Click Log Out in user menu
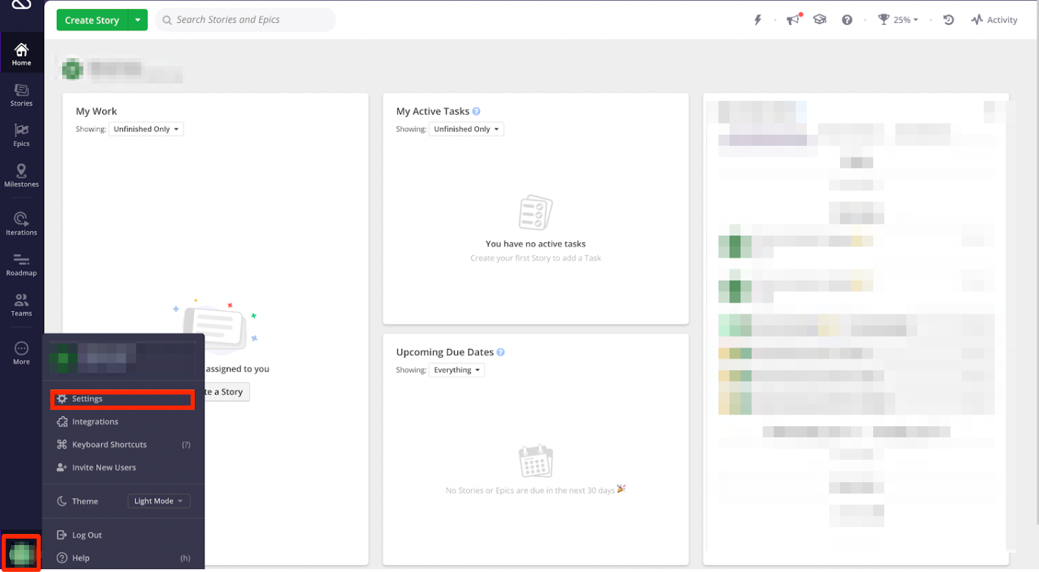Screen dimensions: 1039x572 [86, 535]
